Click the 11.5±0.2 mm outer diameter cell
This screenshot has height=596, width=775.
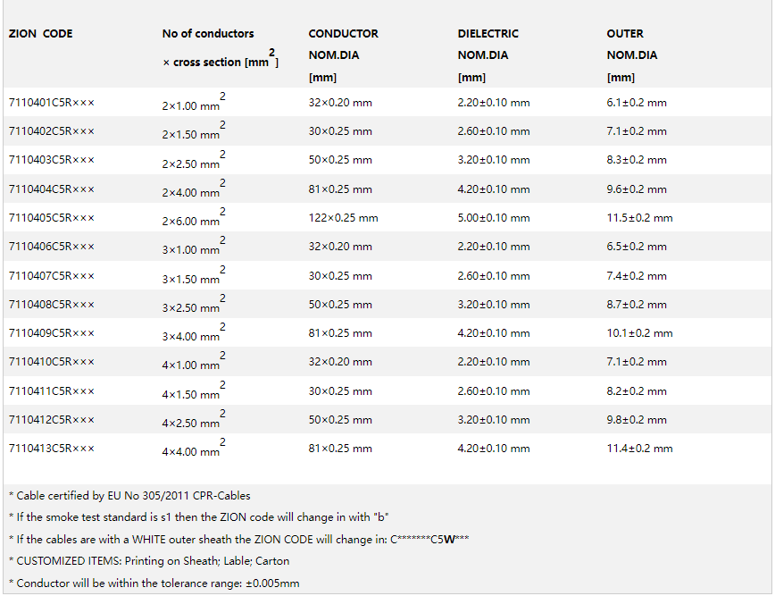point(639,218)
